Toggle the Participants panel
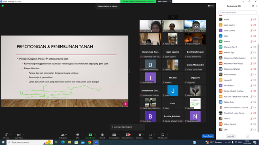The image size is (259, 145). [63, 136]
